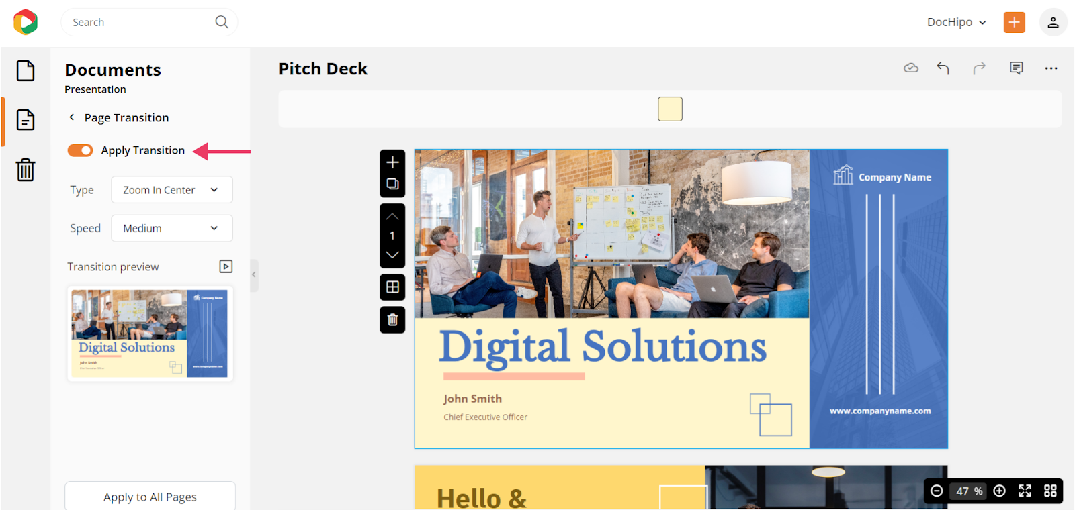Click the orange plus create button
The image size is (1075, 510).
1015,22
